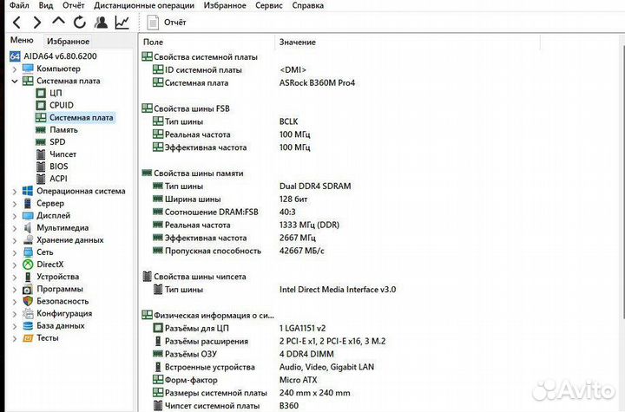The width and height of the screenshot is (625, 412).
Task: Open the Отчёт menu in menu bar
Action: pos(73,5)
